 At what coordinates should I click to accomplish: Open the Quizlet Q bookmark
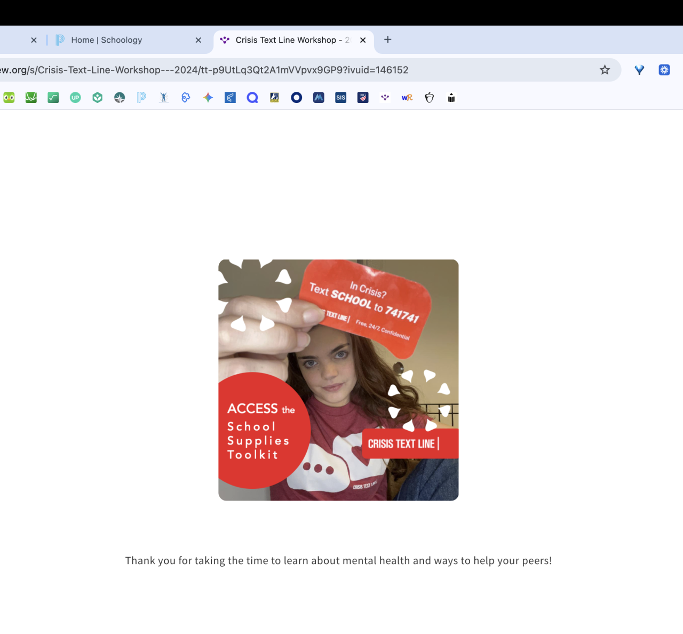point(252,98)
